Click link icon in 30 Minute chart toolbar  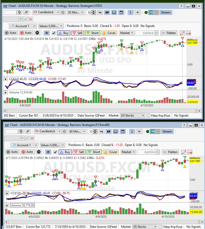pos(26,12)
